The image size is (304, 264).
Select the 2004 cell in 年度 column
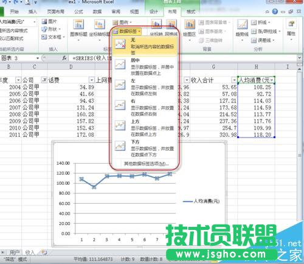point(10,87)
